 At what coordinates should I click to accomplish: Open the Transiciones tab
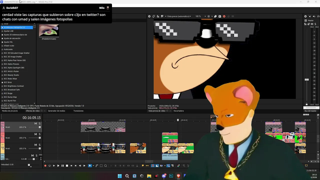pos(78,111)
